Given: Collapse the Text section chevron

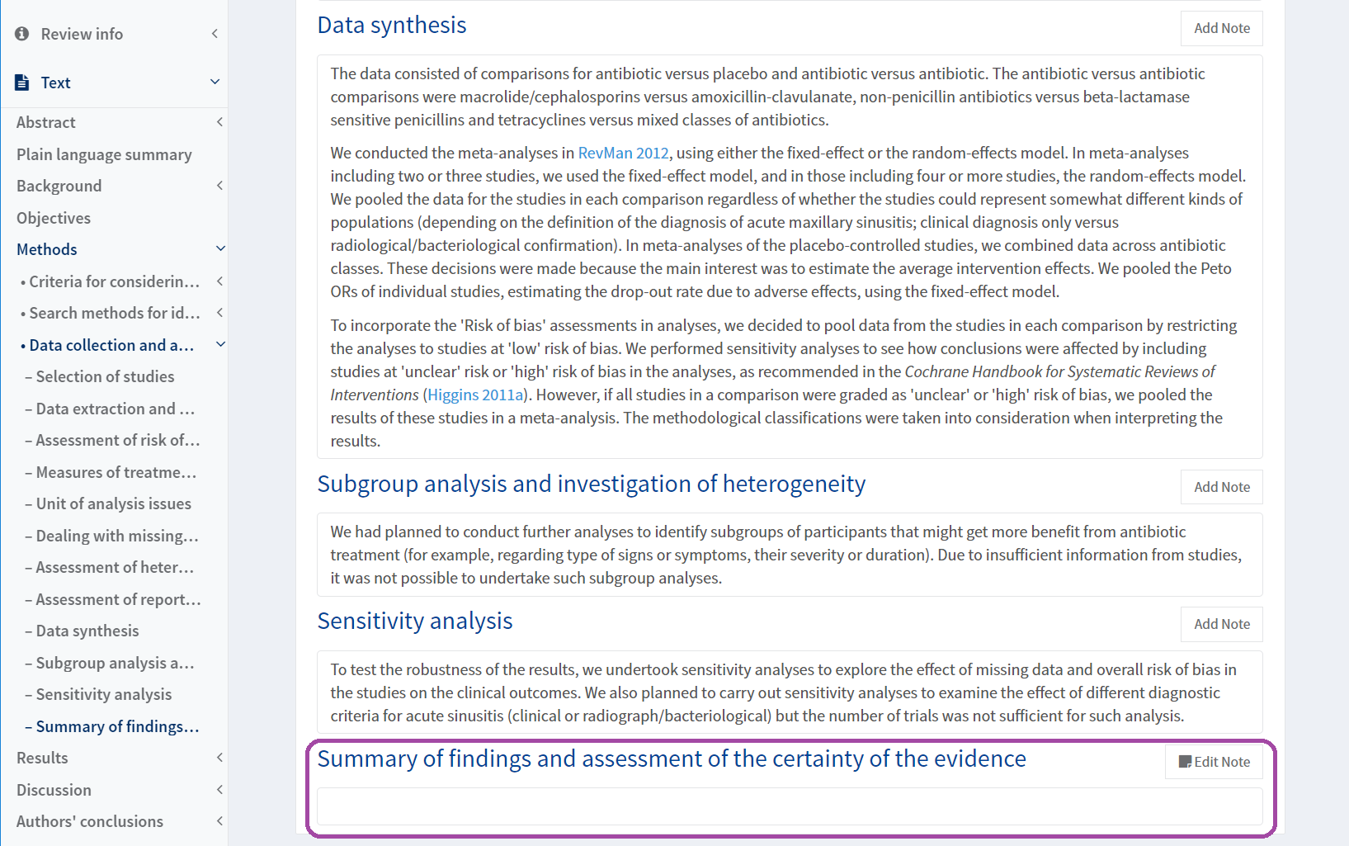Looking at the screenshot, I should (215, 82).
